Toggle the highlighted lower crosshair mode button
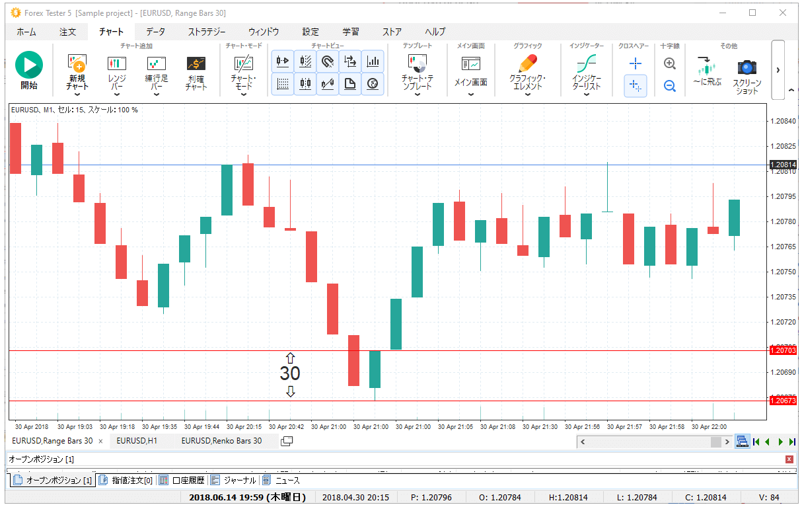This screenshot has width=802, height=505. (635, 85)
